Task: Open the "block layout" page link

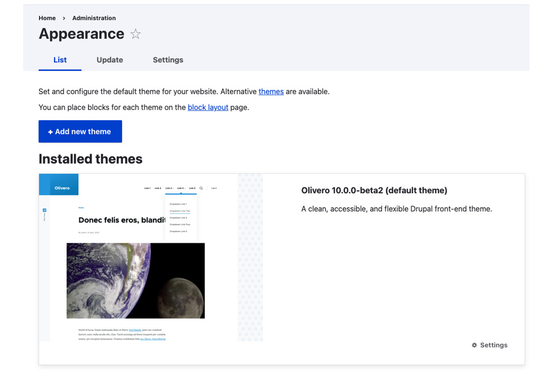Action: tap(208, 108)
